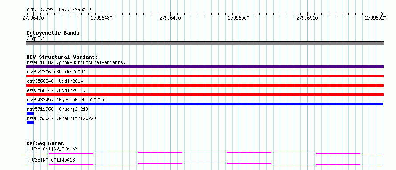
Task: Open TTC28-AS1|NR_026963 gene label
Action: point(52,149)
